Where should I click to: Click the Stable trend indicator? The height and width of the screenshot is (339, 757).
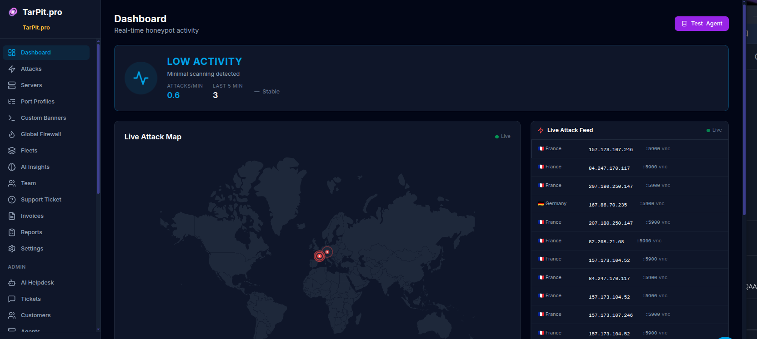tap(267, 92)
